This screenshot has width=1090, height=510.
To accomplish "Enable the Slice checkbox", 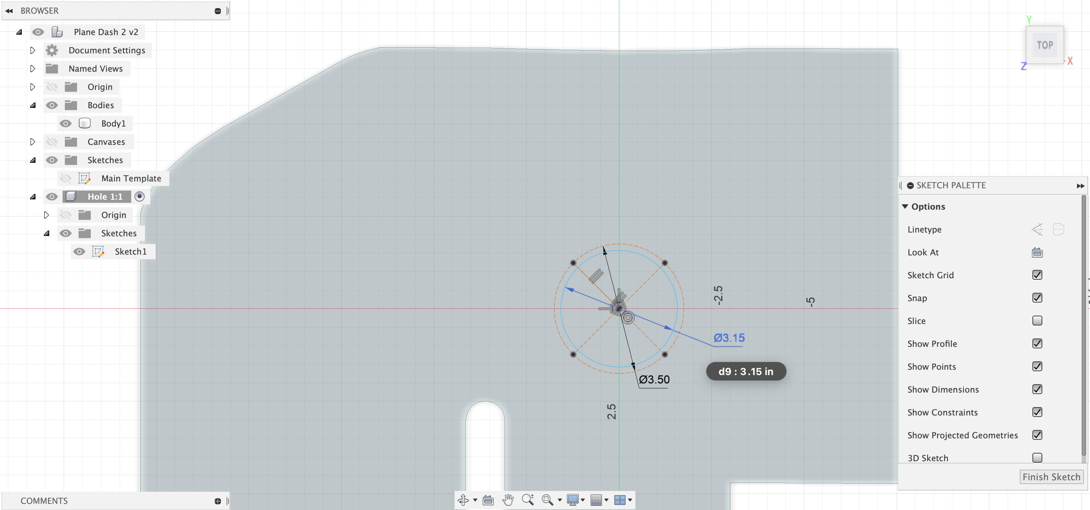I will [x=1037, y=321].
